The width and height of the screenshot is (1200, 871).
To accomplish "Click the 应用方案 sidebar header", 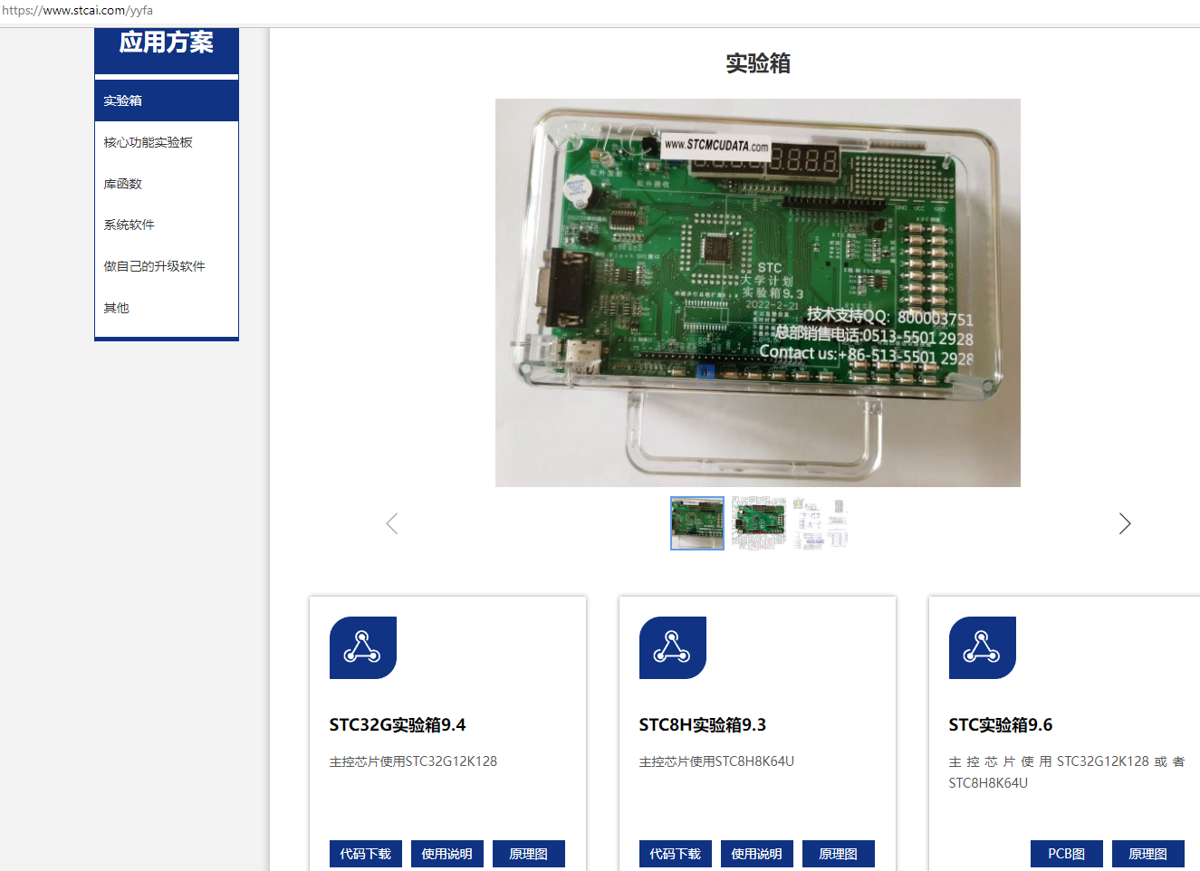I will [167, 43].
